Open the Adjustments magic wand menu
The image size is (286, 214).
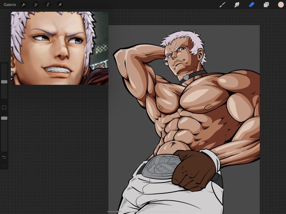point(36,5)
